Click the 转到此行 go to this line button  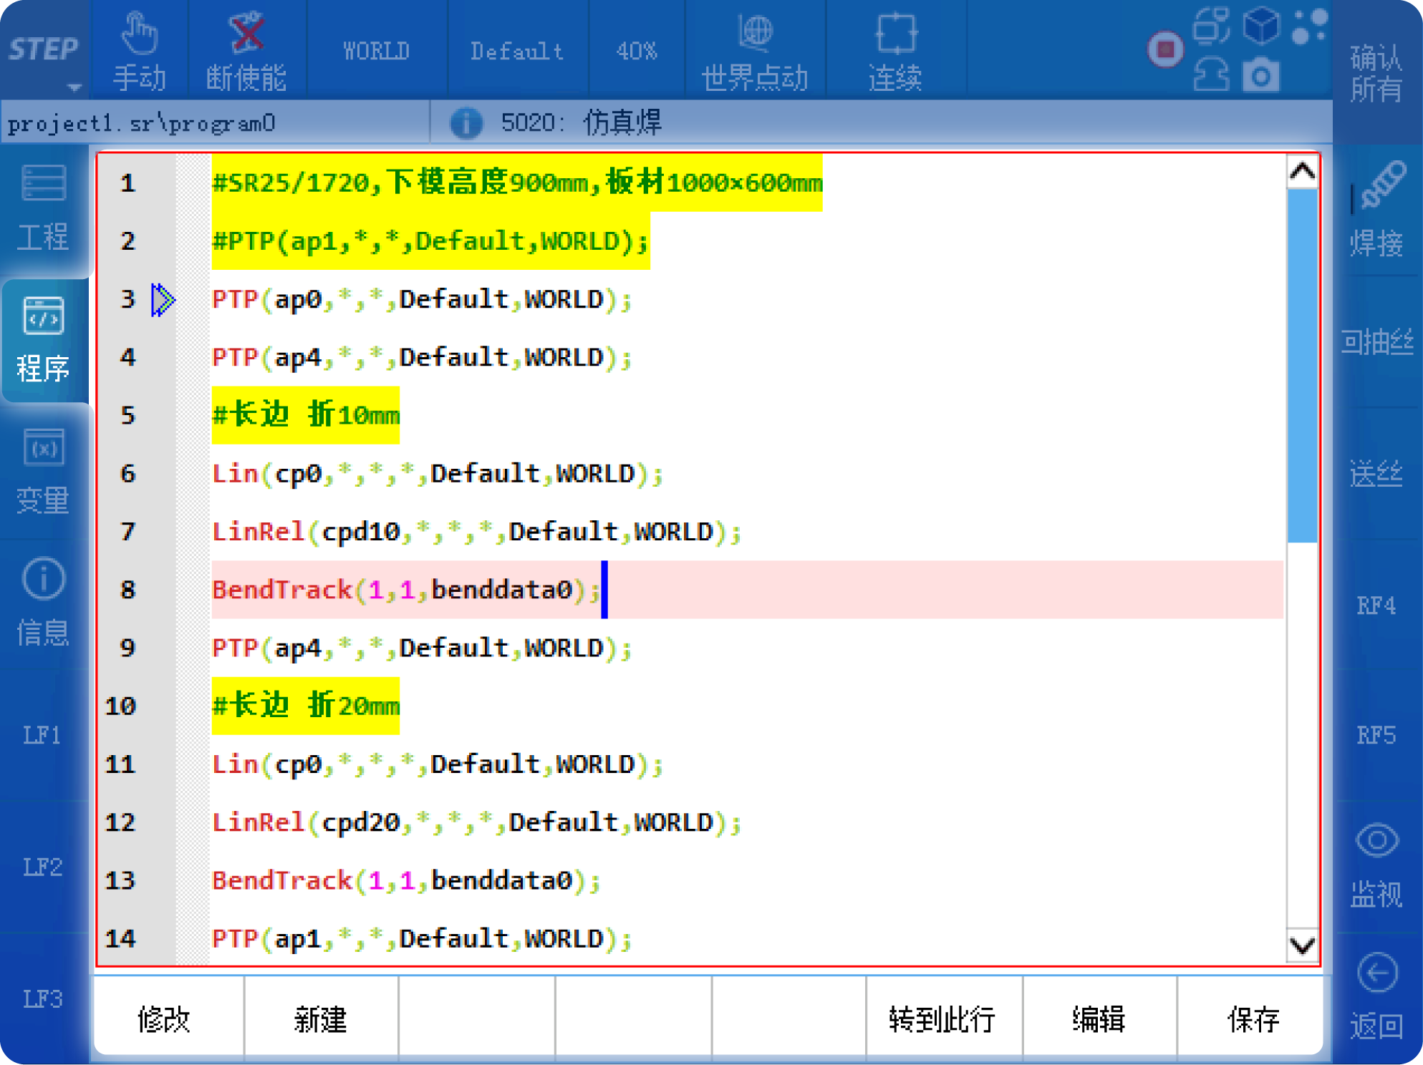943,1018
